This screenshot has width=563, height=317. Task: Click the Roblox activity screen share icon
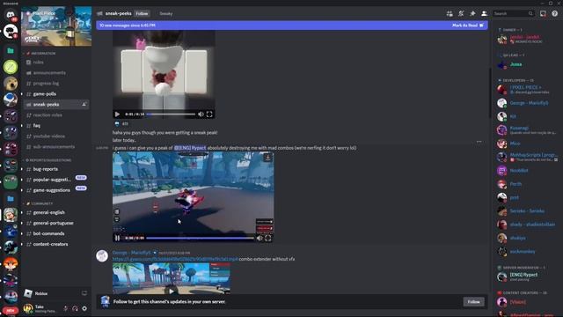[84, 293]
